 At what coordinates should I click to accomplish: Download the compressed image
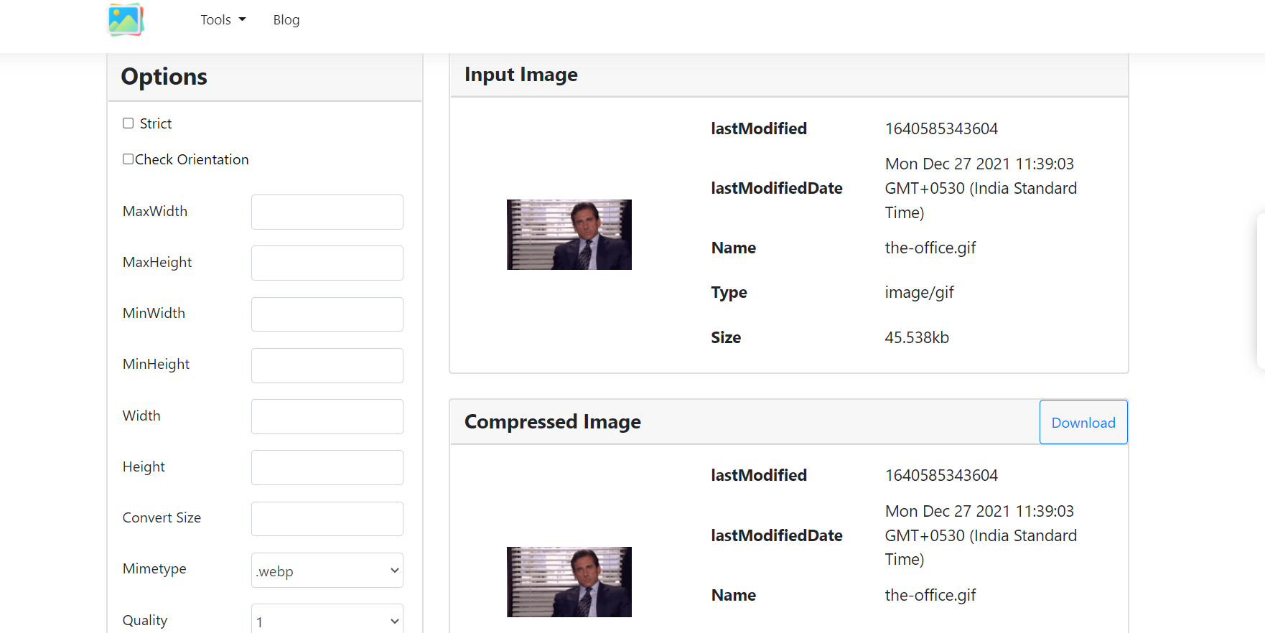(x=1083, y=423)
